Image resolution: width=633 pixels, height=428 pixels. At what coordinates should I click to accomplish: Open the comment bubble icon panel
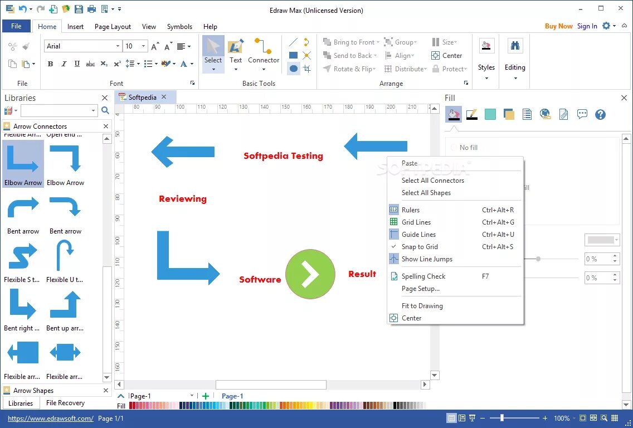(582, 114)
